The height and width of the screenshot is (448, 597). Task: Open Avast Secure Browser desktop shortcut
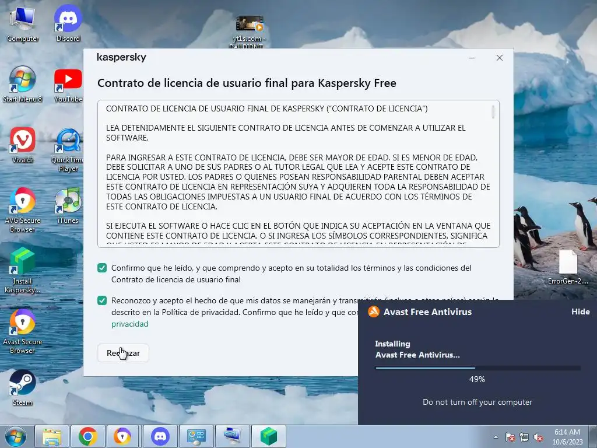23,331
